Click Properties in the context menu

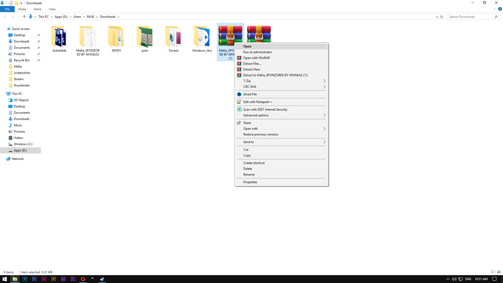(x=250, y=182)
